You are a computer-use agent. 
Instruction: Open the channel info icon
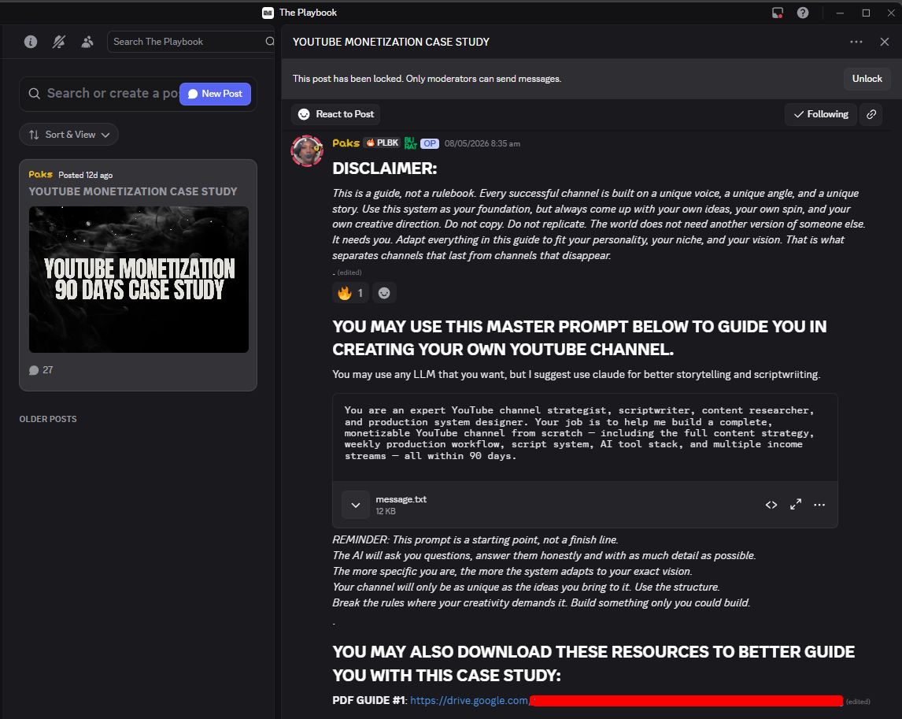31,42
